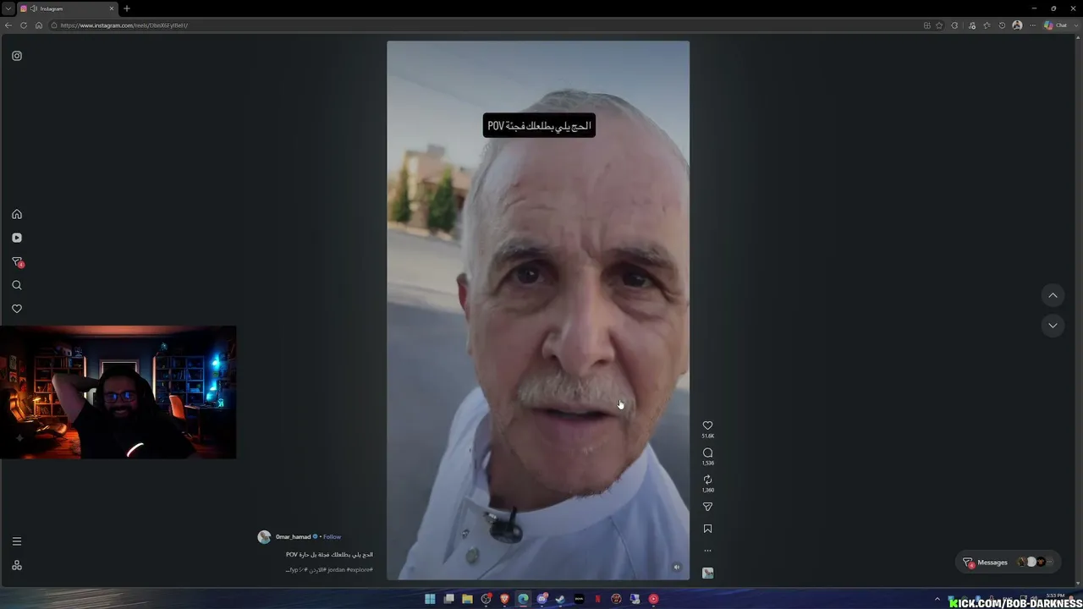Screen dimensions: 1083x609
Task: Open Messages floating button
Action: [x=1009, y=562]
